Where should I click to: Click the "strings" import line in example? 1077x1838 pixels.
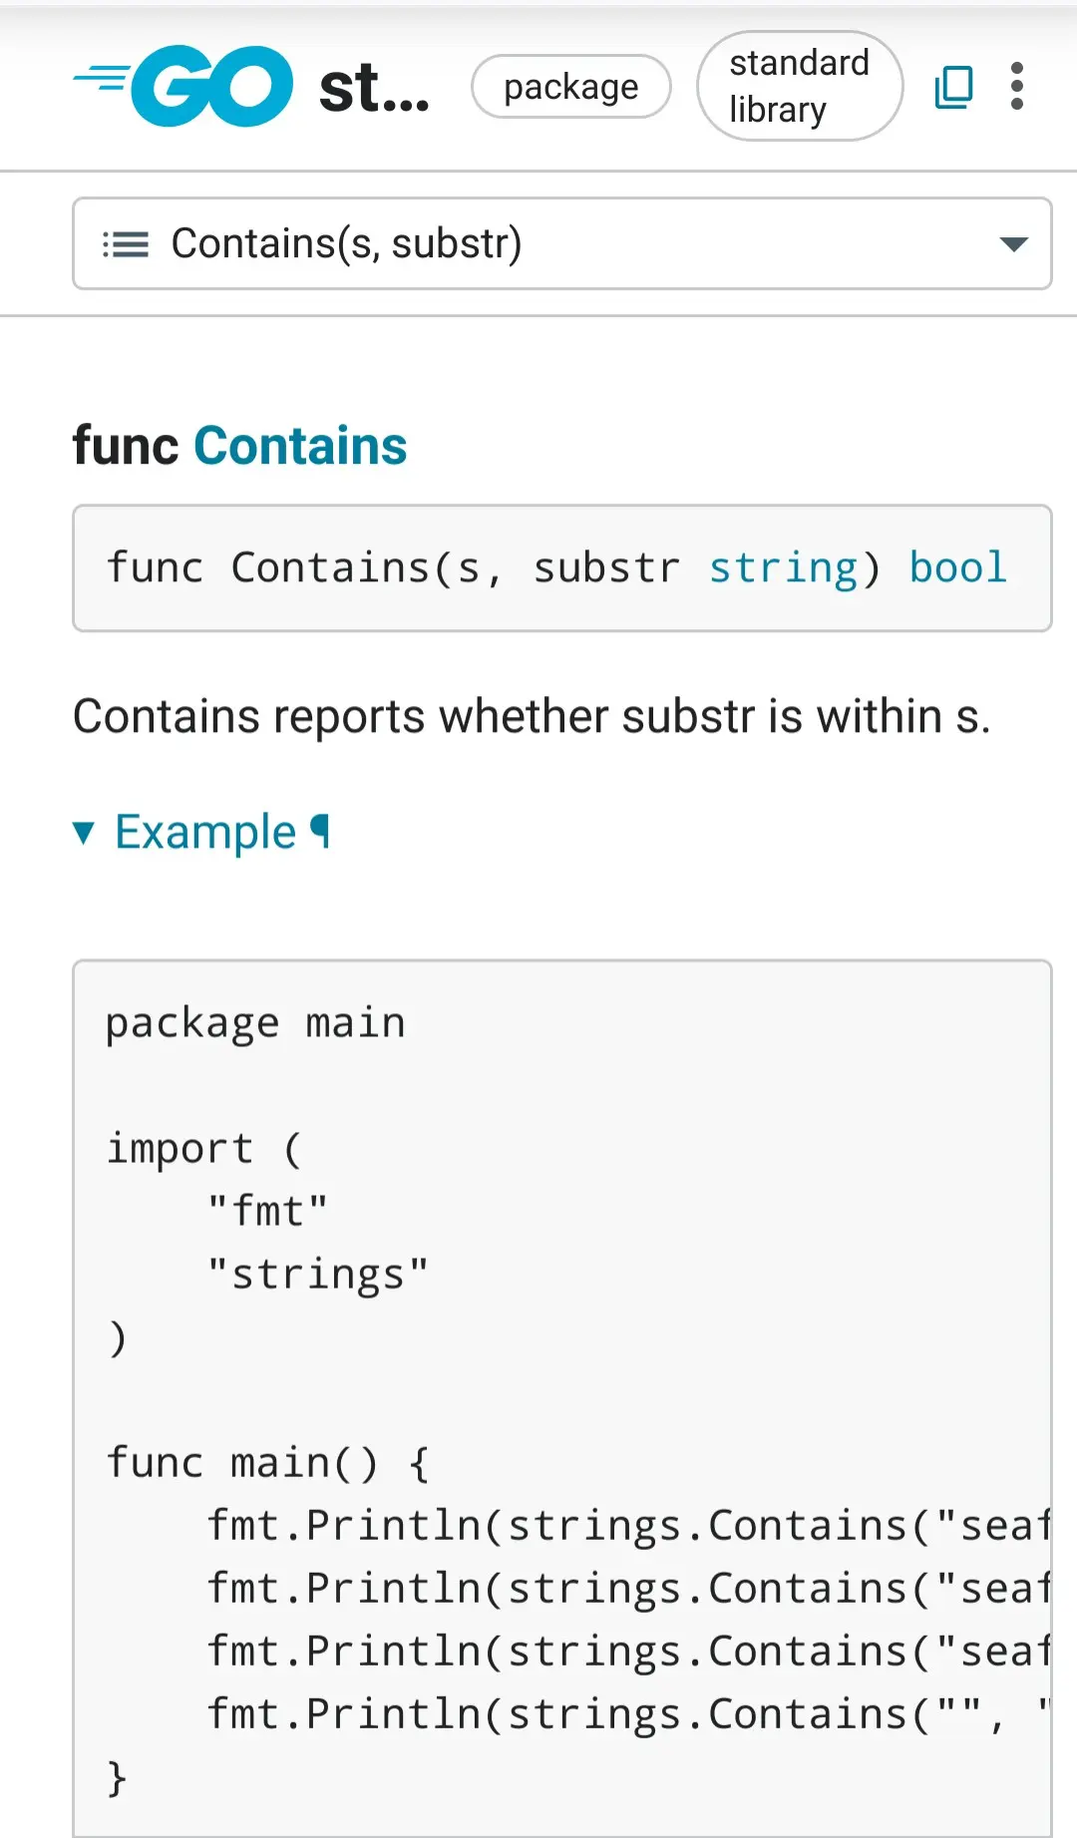(318, 1275)
